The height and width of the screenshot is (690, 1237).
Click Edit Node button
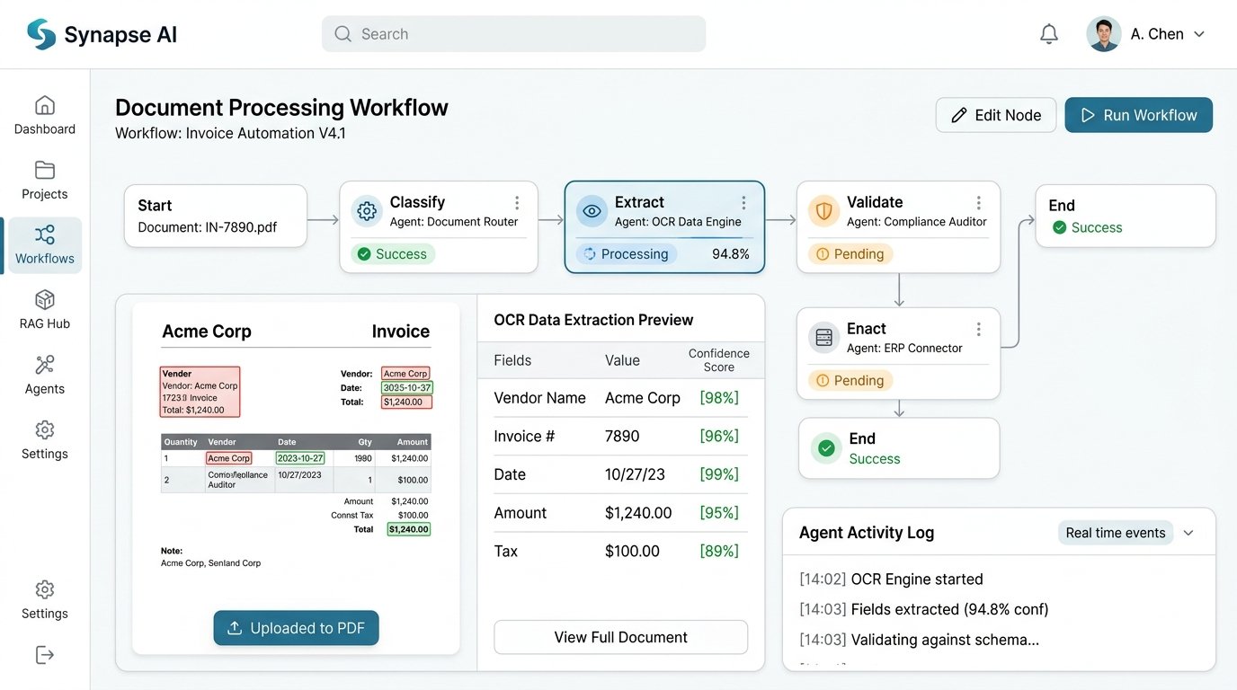[996, 115]
